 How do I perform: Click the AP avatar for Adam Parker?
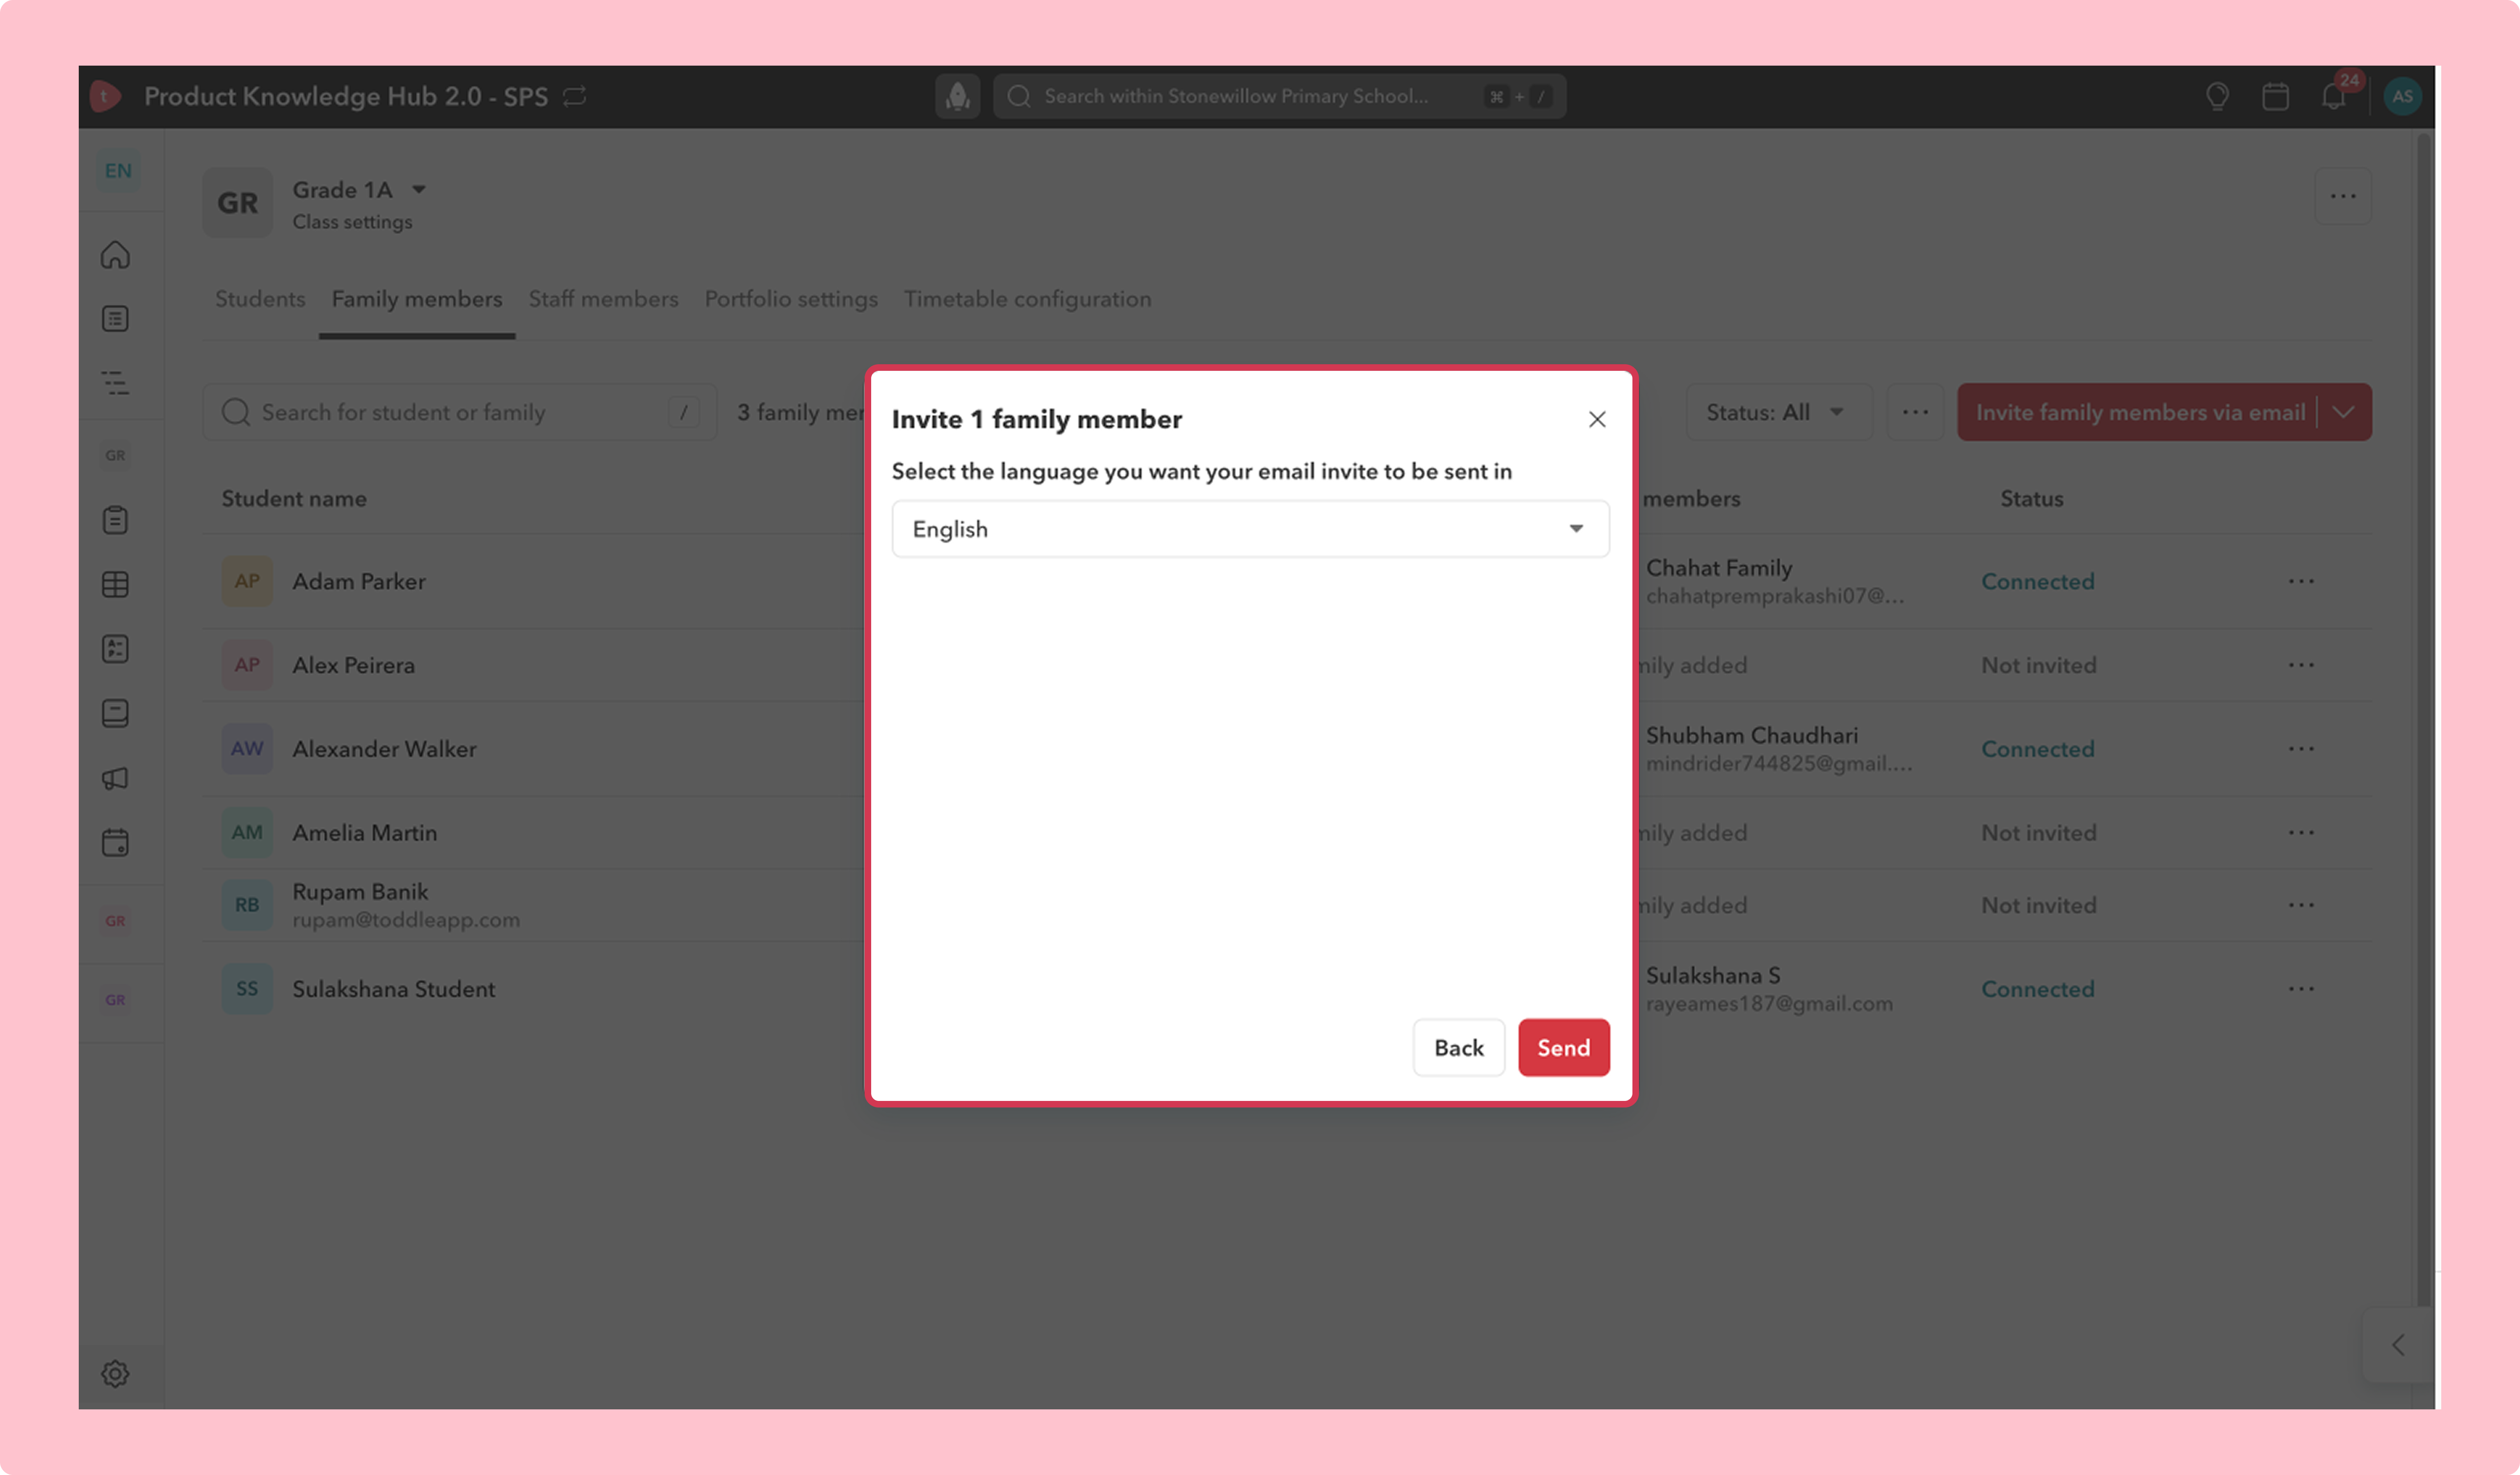[x=247, y=581]
